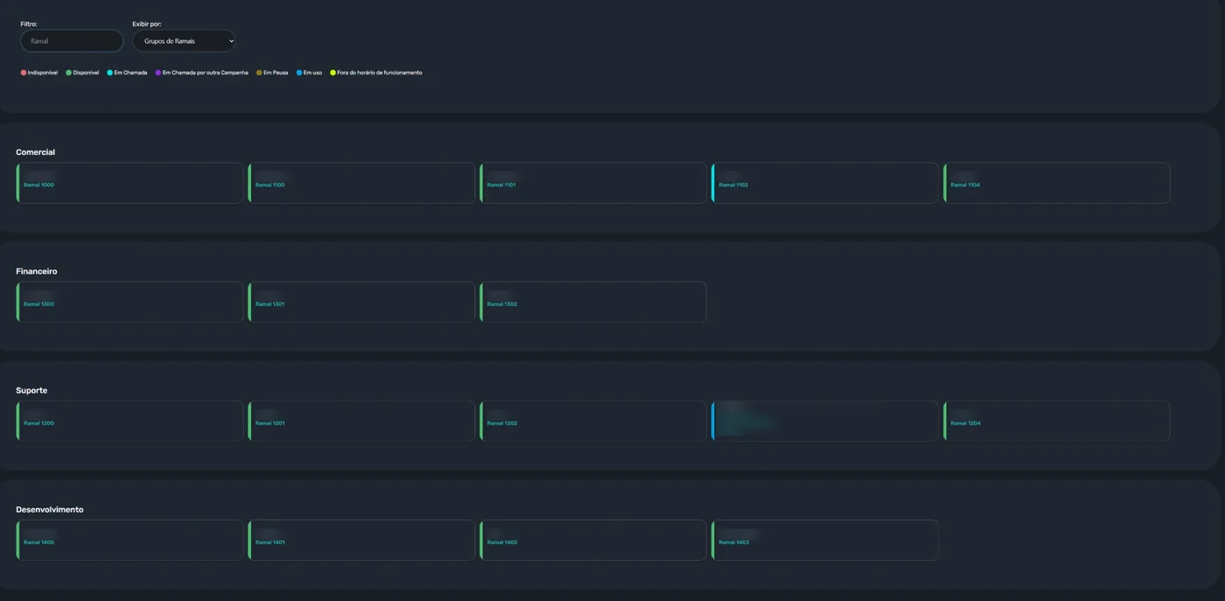Open the Ramal 1401 extension card
The height and width of the screenshot is (601, 1225).
pyautogui.click(x=361, y=540)
